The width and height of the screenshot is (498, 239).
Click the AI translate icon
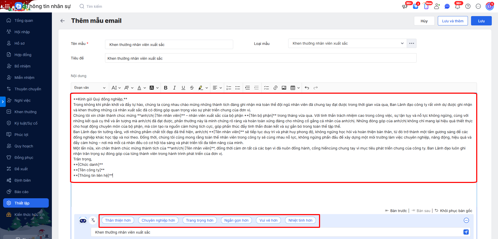[x=93, y=220]
